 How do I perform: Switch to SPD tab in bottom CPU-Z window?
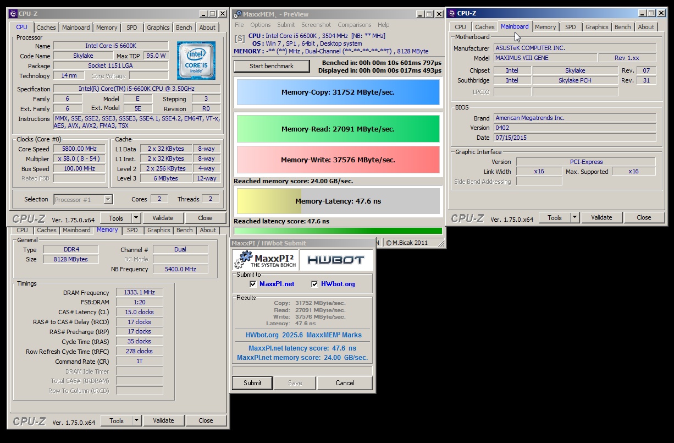click(x=132, y=230)
